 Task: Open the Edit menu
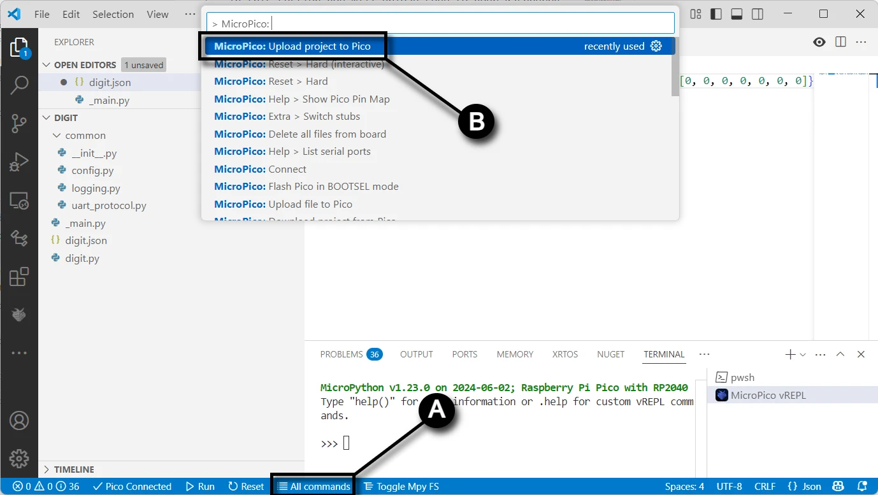71,14
